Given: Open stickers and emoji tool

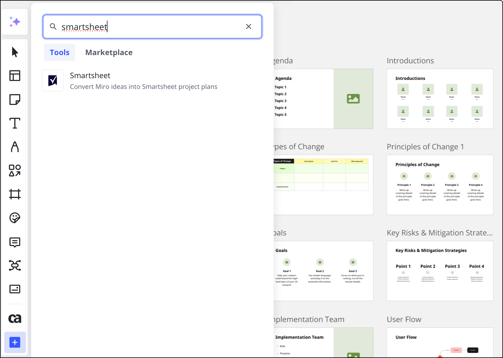Looking at the screenshot, I should point(15,218).
